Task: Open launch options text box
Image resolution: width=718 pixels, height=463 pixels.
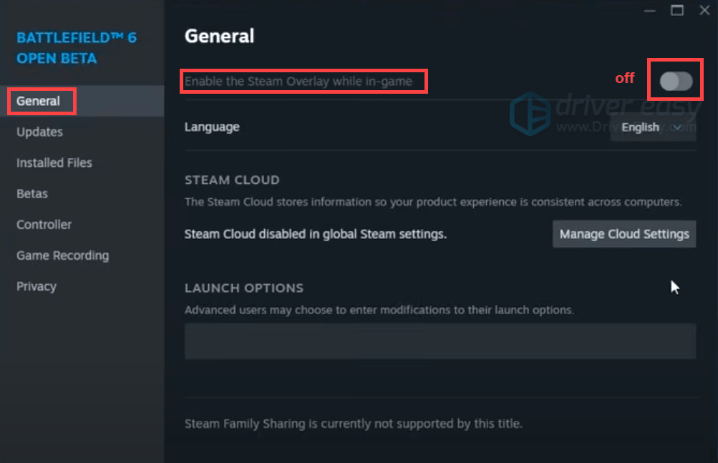Action: [x=440, y=341]
